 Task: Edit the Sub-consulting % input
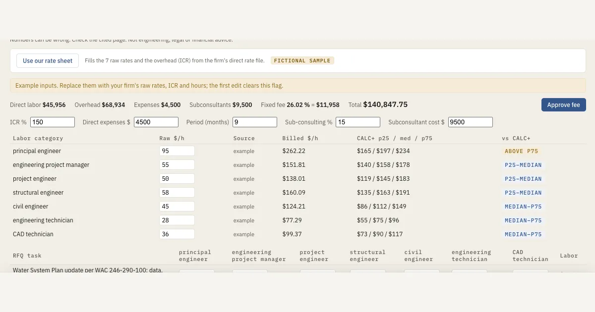pos(358,122)
